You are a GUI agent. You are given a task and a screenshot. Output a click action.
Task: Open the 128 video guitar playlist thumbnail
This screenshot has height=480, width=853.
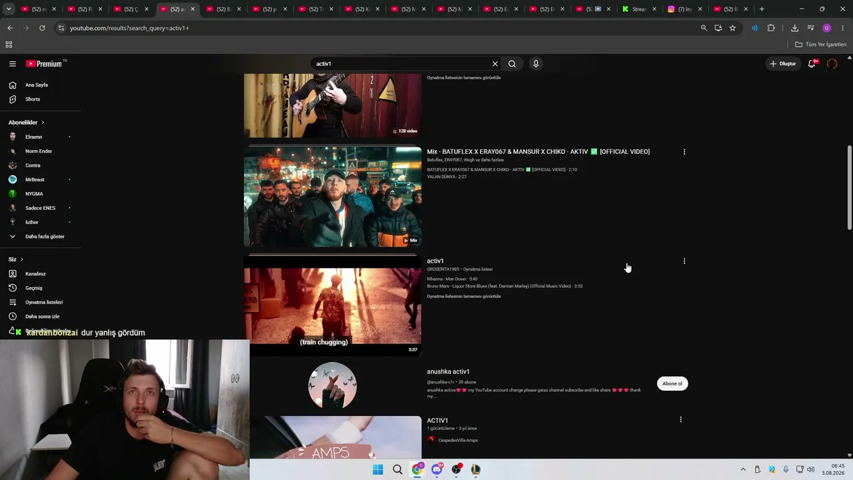pyautogui.click(x=333, y=105)
